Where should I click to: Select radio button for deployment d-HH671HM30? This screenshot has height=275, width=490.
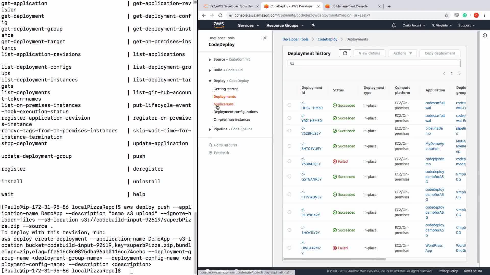point(289,105)
